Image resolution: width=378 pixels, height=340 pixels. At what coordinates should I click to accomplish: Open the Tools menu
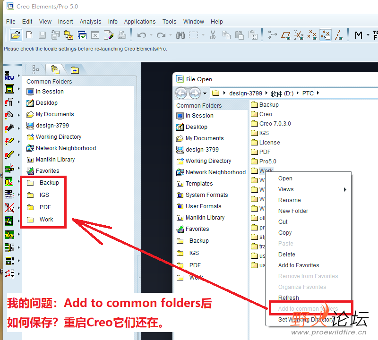pyautogui.click(x=169, y=22)
